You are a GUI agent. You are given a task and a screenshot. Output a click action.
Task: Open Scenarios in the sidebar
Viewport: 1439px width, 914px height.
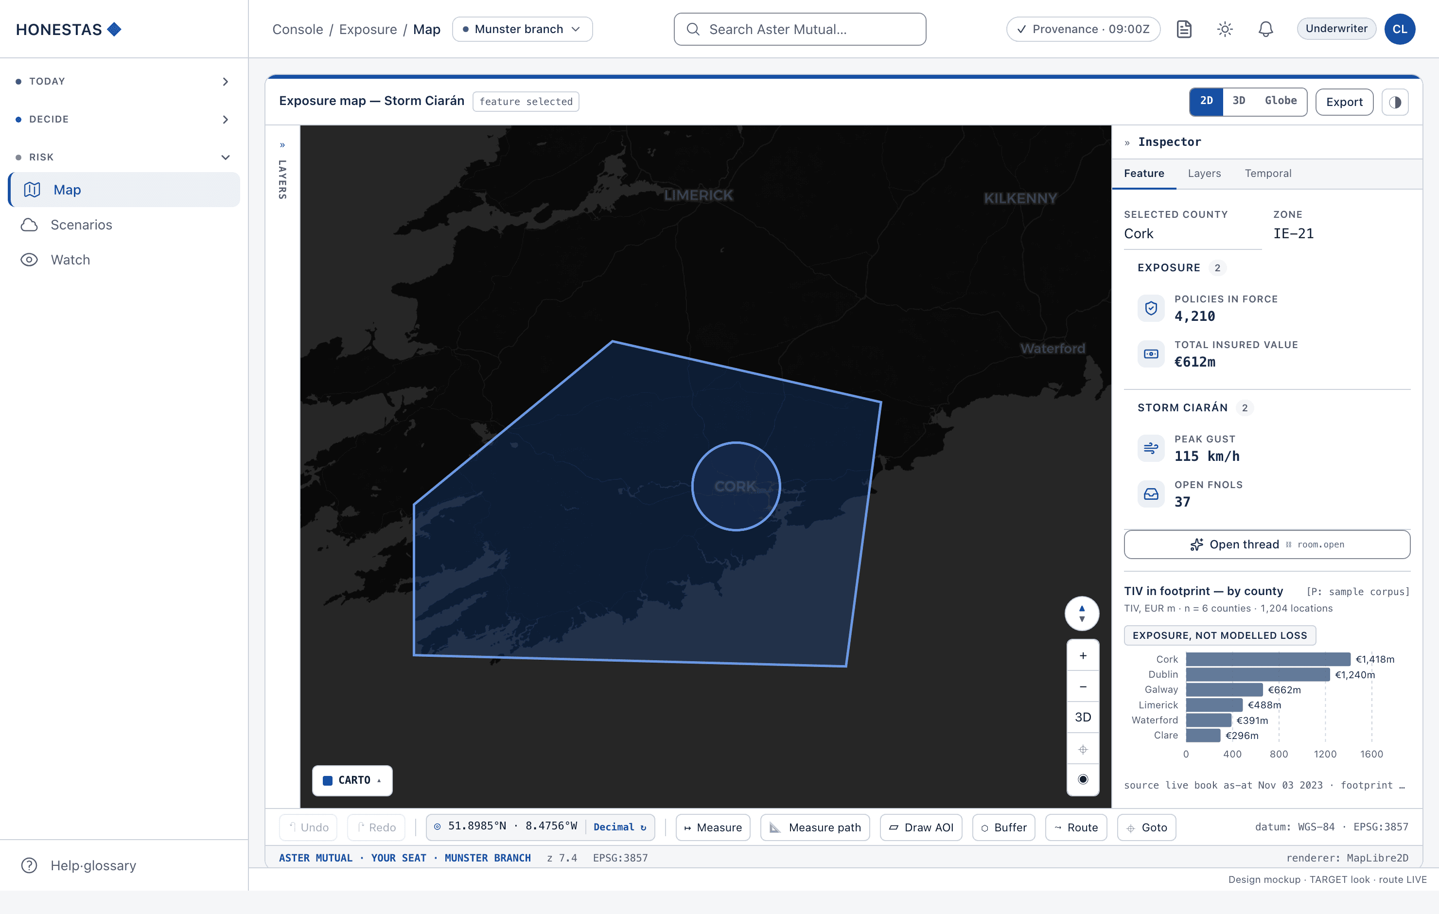(x=124, y=225)
